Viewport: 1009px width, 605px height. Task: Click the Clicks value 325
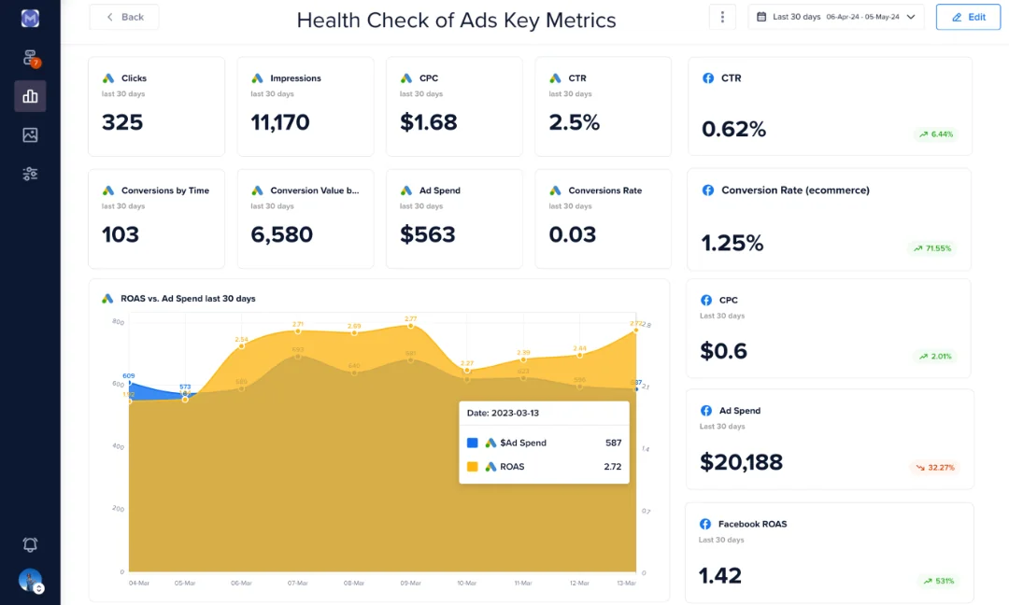click(122, 122)
